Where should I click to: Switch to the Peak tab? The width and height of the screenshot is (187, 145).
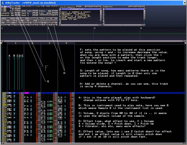tap(48, 6)
